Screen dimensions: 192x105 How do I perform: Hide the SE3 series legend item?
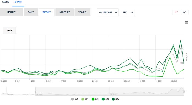pyautogui.click(x=105, y=99)
